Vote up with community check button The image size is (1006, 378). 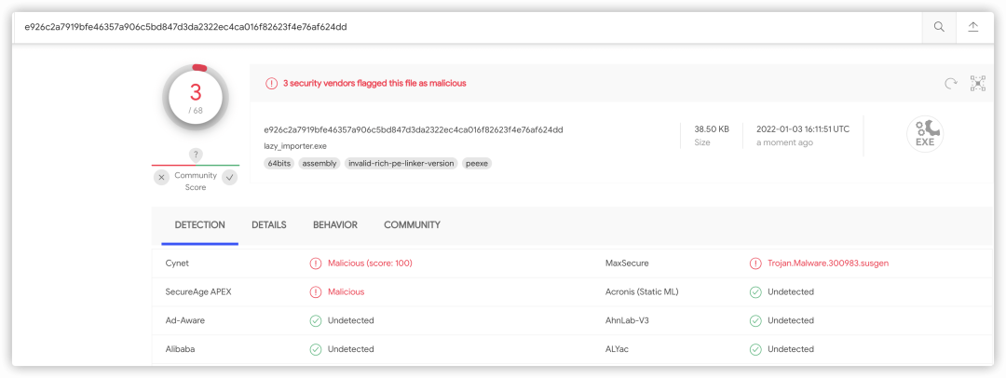click(x=230, y=177)
